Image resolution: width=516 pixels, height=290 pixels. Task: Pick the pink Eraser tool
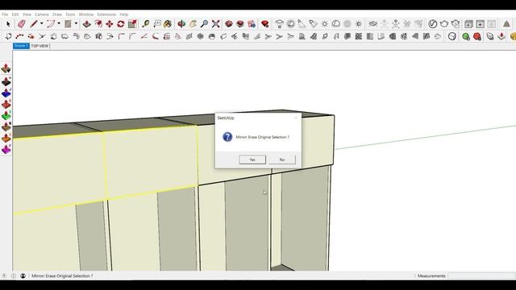pos(22,23)
